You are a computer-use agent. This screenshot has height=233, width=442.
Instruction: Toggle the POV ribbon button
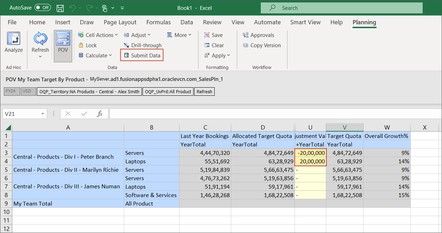[63, 46]
